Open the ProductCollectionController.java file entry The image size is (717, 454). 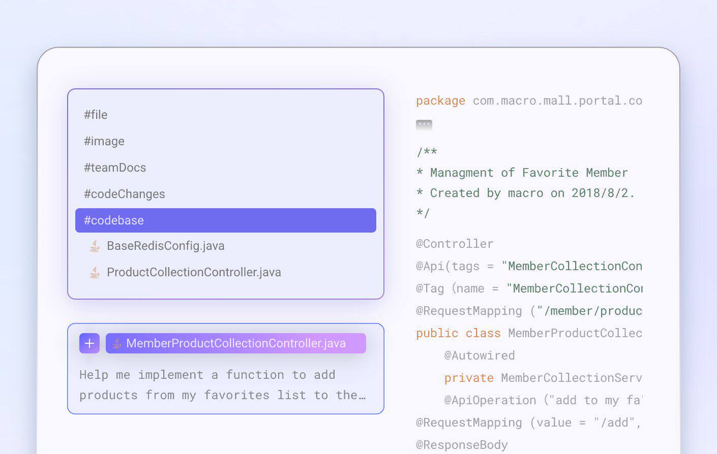coord(194,272)
